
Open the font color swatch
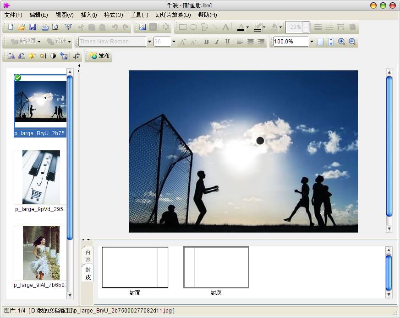(x=241, y=27)
